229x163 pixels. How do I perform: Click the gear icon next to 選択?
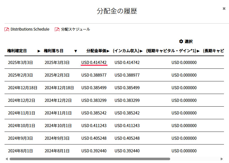(181, 42)
